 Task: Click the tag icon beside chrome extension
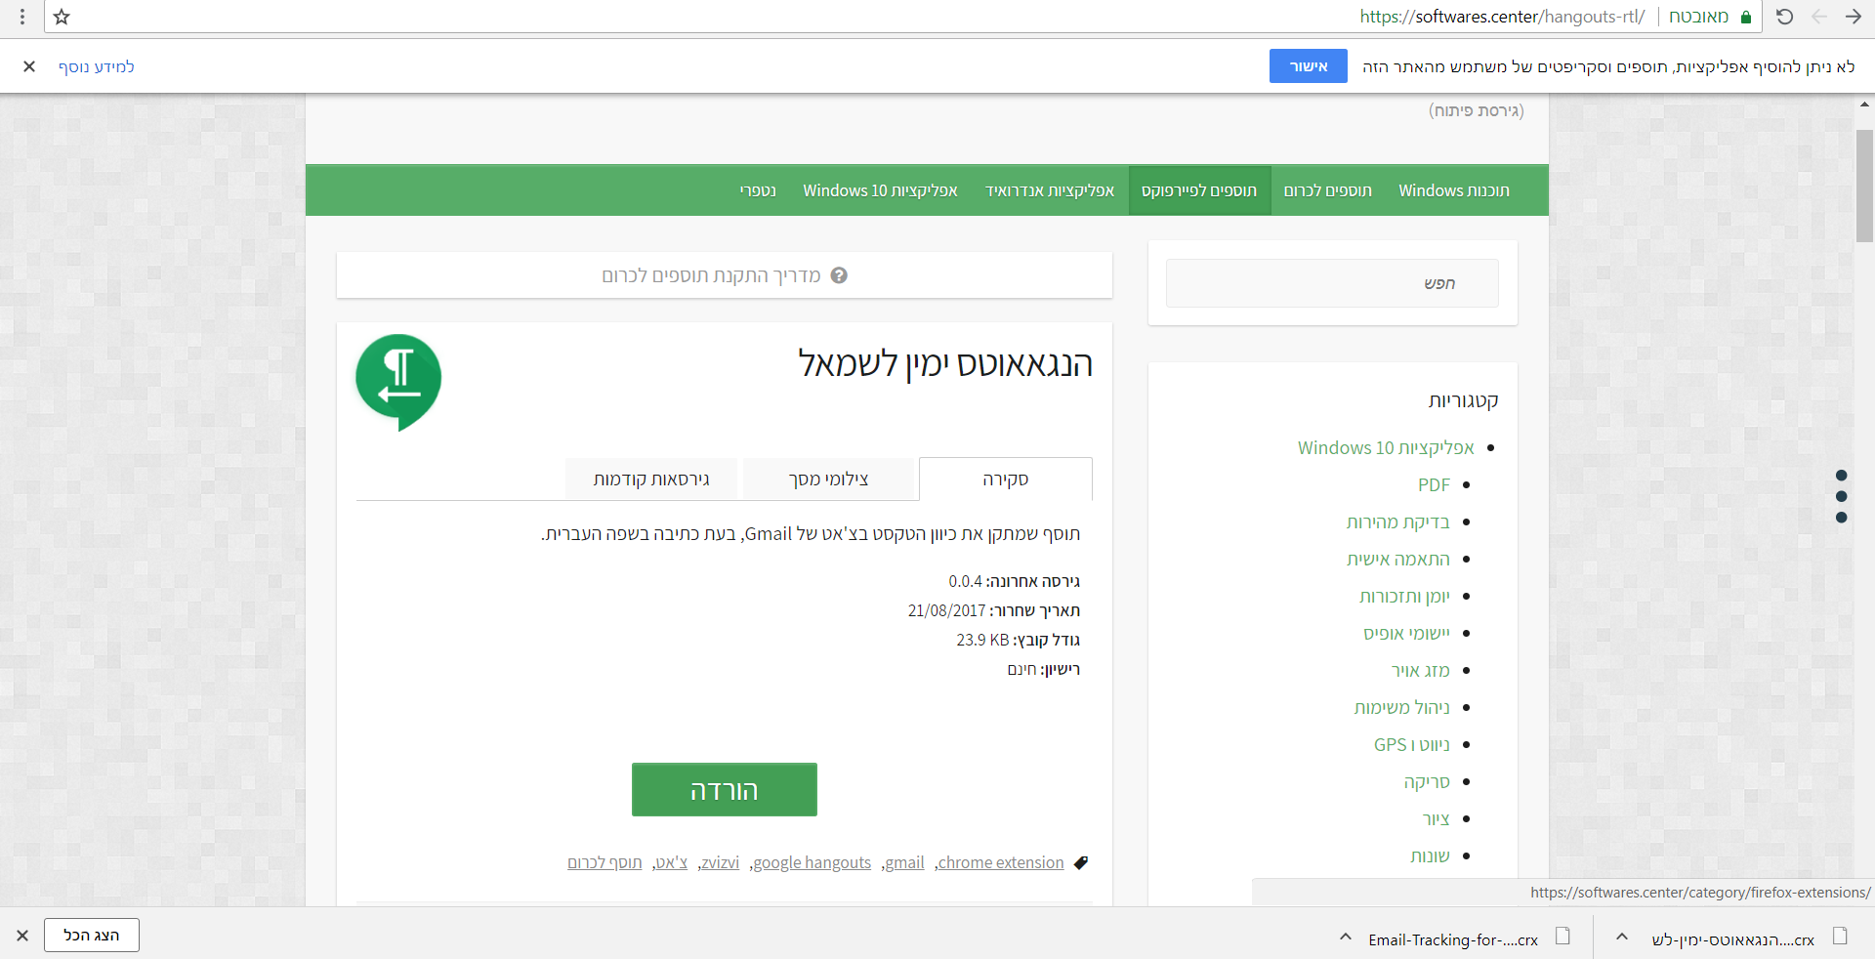point(1081,862)
